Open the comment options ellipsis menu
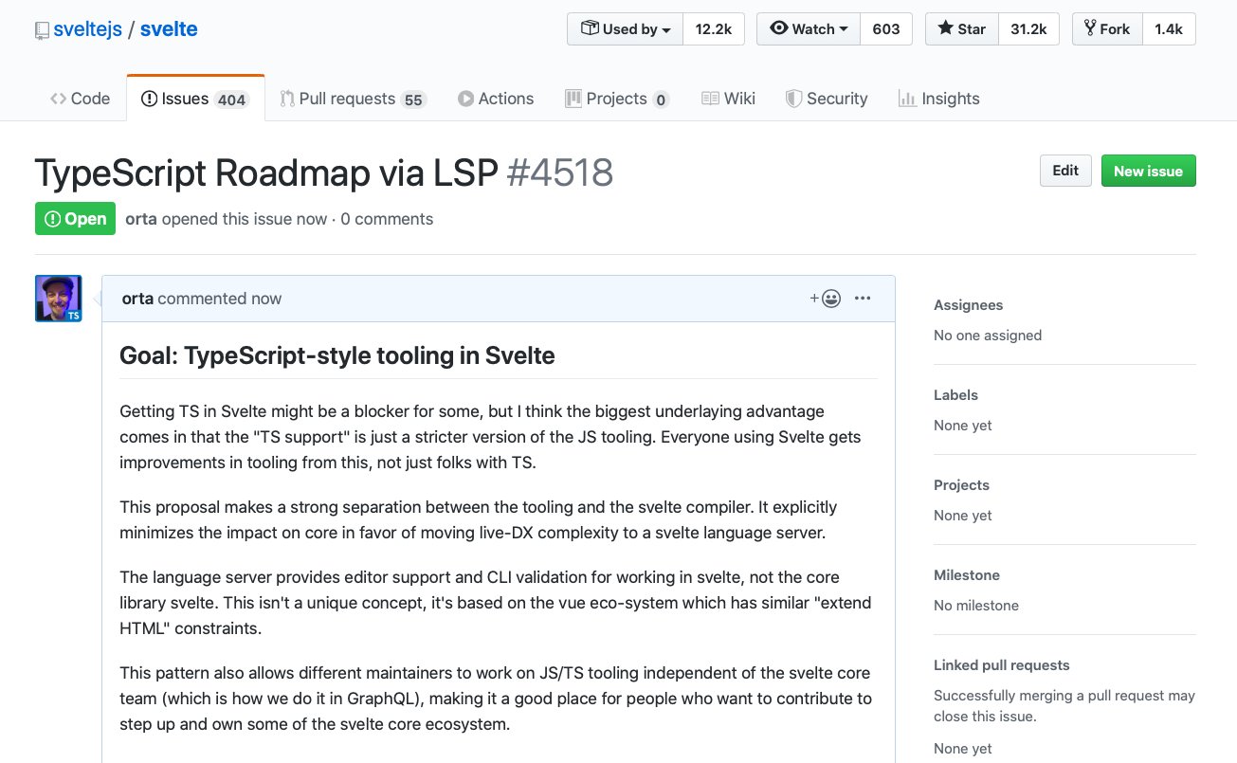 (862, 298)
